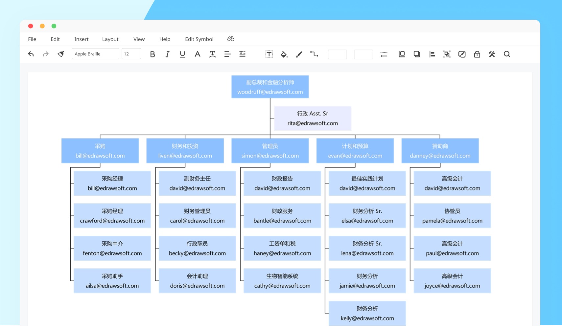The width and height of the screenshot is (562, 326).
Task: Open the File menu
Action: click(32, 39)
